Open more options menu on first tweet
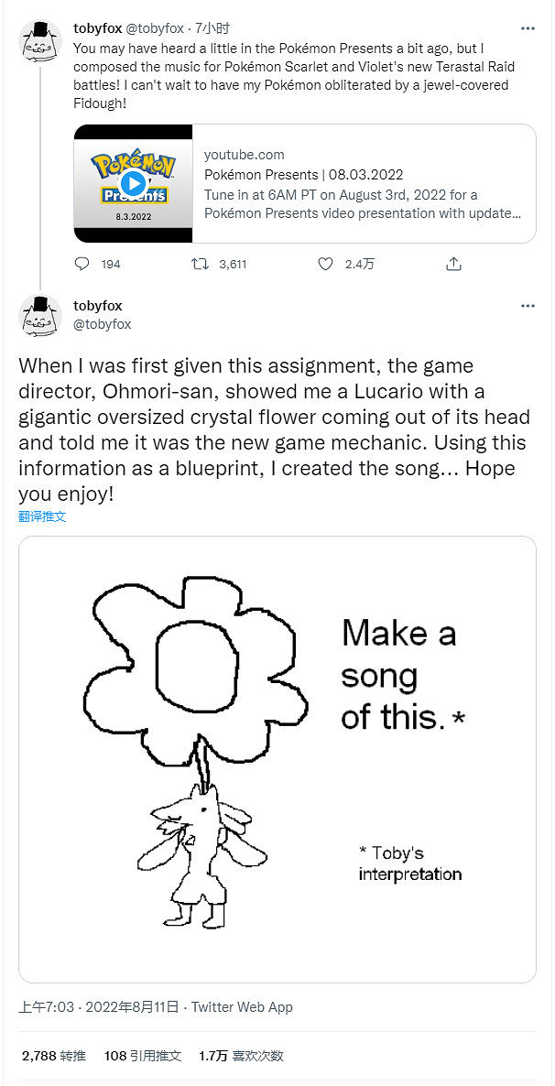The height and width of the screenshot is (1086, 555). 528,28
